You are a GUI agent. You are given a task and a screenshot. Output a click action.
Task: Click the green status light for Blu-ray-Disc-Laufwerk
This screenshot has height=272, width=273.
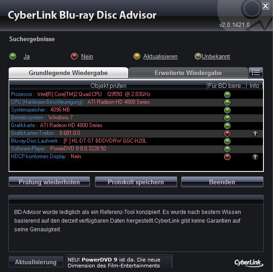tap(227, 141)
